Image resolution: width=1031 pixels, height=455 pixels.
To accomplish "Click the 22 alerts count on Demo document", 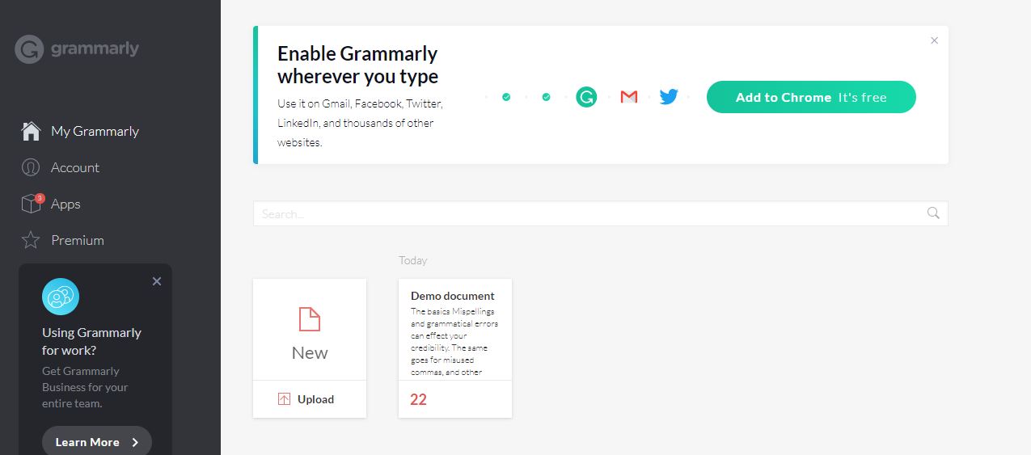I will (418, 399).
